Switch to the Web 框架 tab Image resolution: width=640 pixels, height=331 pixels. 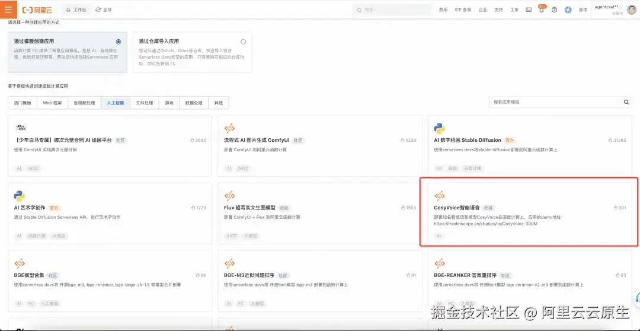[53, 103]
